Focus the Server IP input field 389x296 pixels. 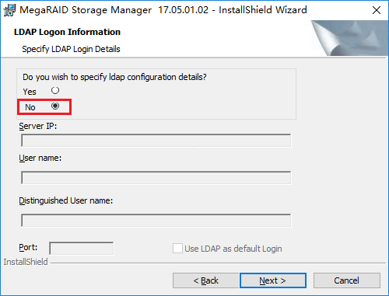[x=156, y=141]
